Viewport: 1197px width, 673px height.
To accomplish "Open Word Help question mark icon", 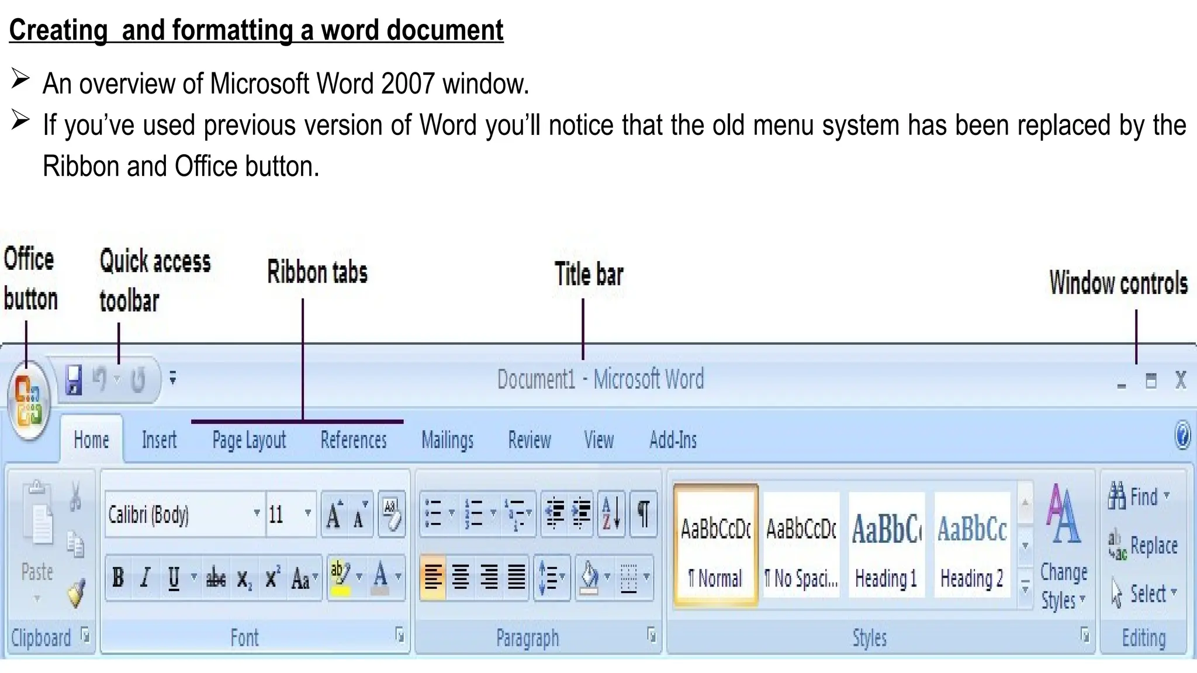I will [1182, 436].
